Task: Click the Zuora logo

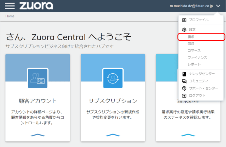Action: (36, 6)
